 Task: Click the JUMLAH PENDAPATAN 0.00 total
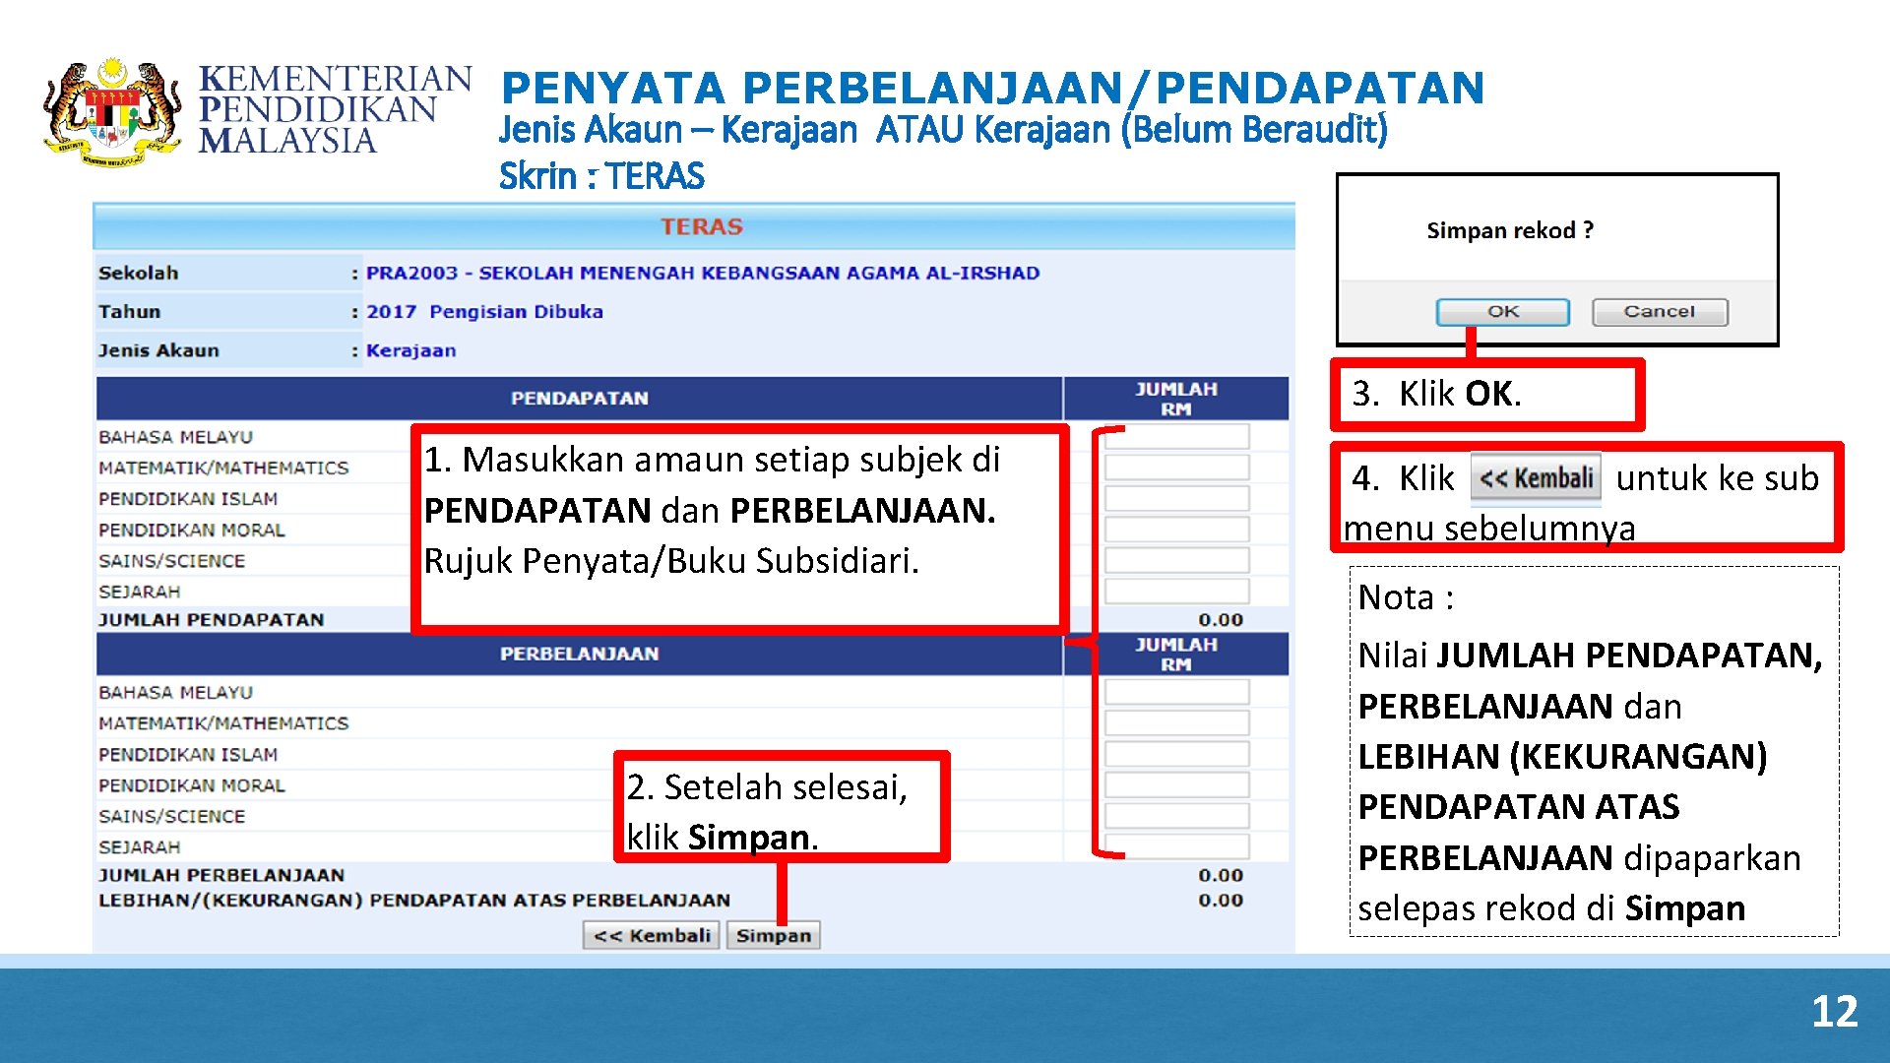1221,619
